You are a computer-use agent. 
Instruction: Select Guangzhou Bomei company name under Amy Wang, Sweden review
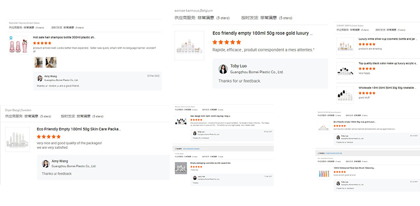click(74, 166)
